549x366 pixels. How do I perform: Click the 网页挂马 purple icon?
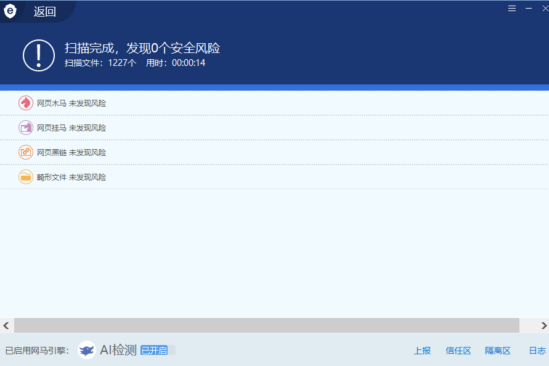pos(25,128)
